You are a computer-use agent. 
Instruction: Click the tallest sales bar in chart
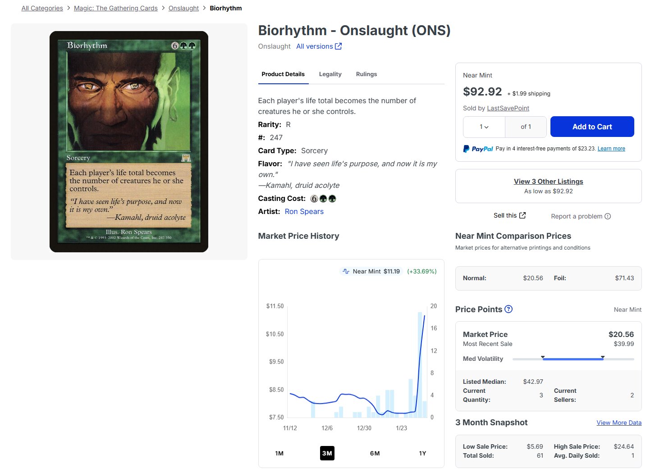[x=420, y=364]
